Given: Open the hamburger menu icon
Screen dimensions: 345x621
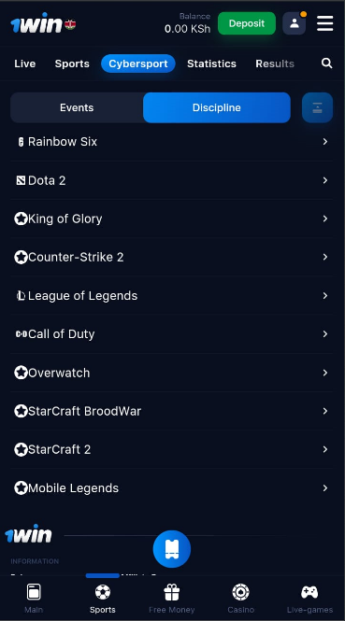Looking at the screenshot, I should (x=324, y=23).
